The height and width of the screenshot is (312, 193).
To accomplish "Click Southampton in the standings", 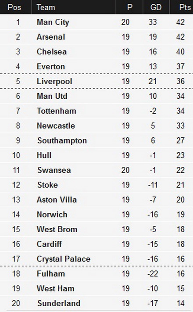I will tap(62, 141).
